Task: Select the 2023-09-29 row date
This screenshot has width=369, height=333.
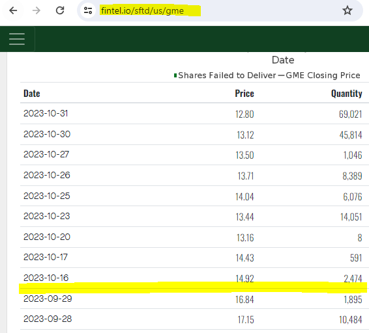Action: coord(48,299)
